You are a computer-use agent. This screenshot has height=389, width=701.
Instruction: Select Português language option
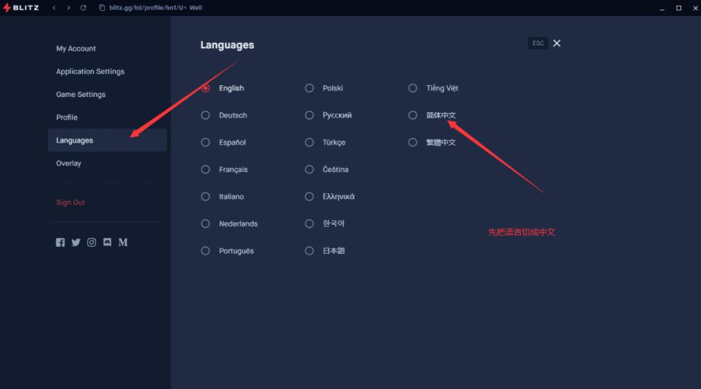(x=205, y=251)
